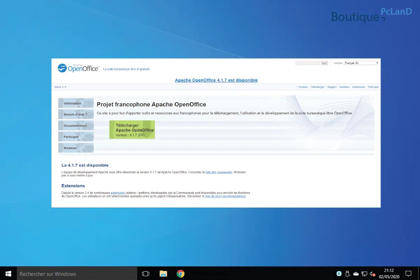This screenshot has height=280, width=420.
Task: Click the network connection tray icon
Action: point(364,273)
